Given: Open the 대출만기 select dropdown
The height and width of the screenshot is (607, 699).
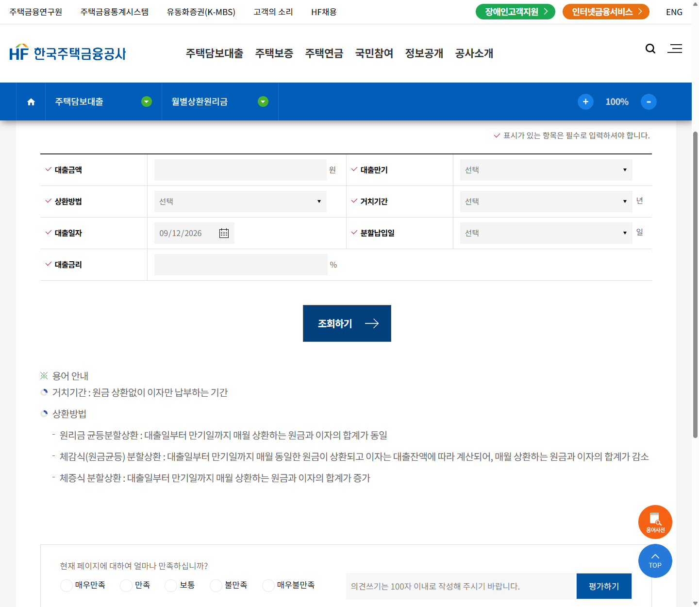Looking at the screenshot, I should [x=546, y=170].
